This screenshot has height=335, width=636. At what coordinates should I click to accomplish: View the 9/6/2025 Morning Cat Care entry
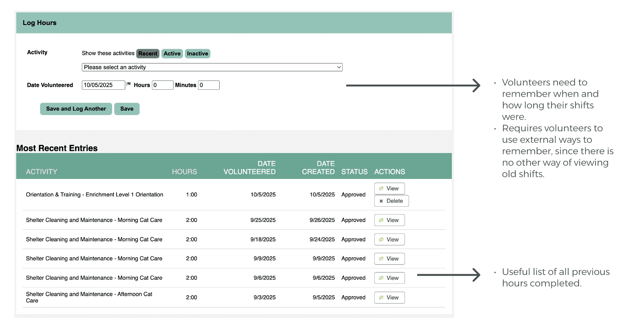click(389, 278)
